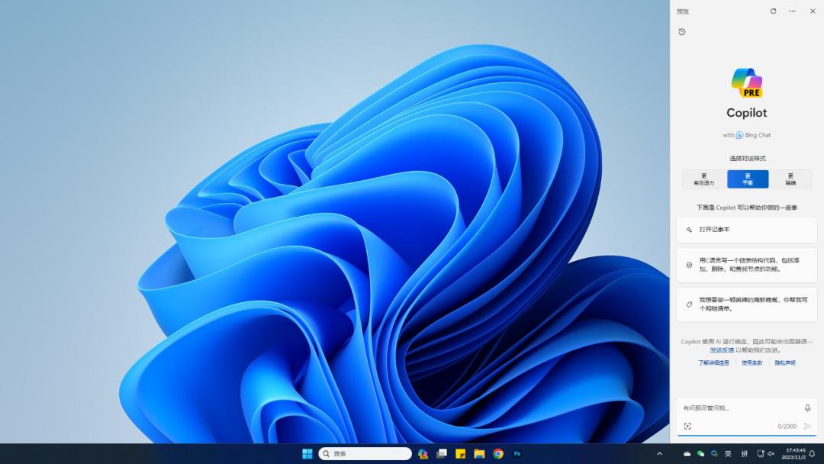Screen dimensions: 824x464
Task: Toggle the '拼' pinyin IME mode indicator
Action: (x=744, y=453)
